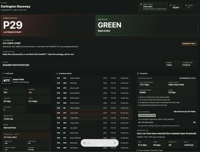
Task: Click the list icon beside Running Order
Action: point(57,73)
